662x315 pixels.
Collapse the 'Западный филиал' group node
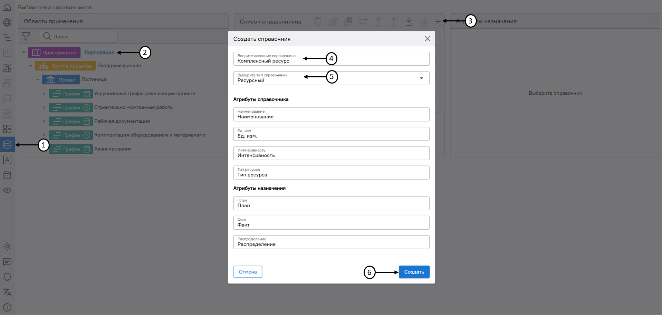coord(31,66)
